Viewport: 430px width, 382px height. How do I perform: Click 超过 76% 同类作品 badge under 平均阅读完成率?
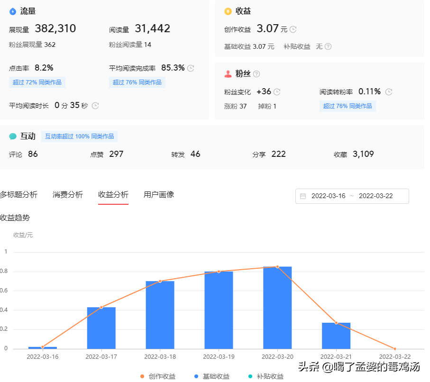click(x=137, y=82)
